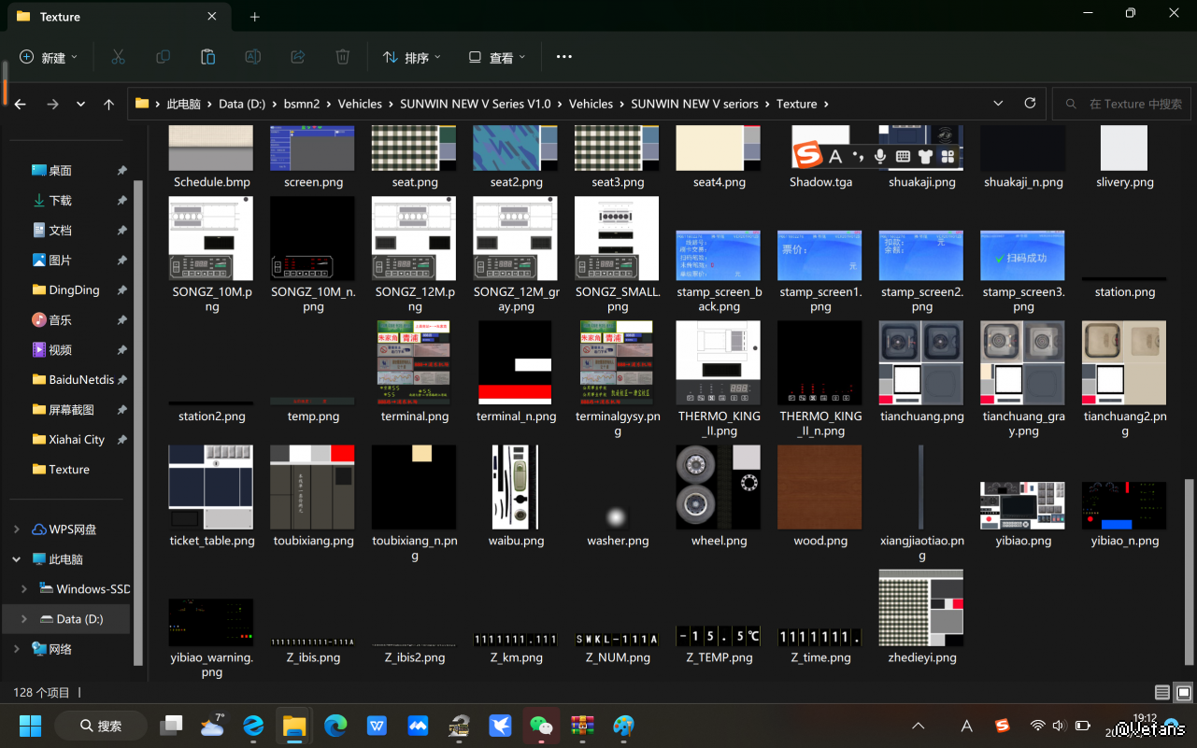Expand the WPS网盘 tree node
Screen dimensions: 1197x748
pyautogui.click(x=16, y=529)
